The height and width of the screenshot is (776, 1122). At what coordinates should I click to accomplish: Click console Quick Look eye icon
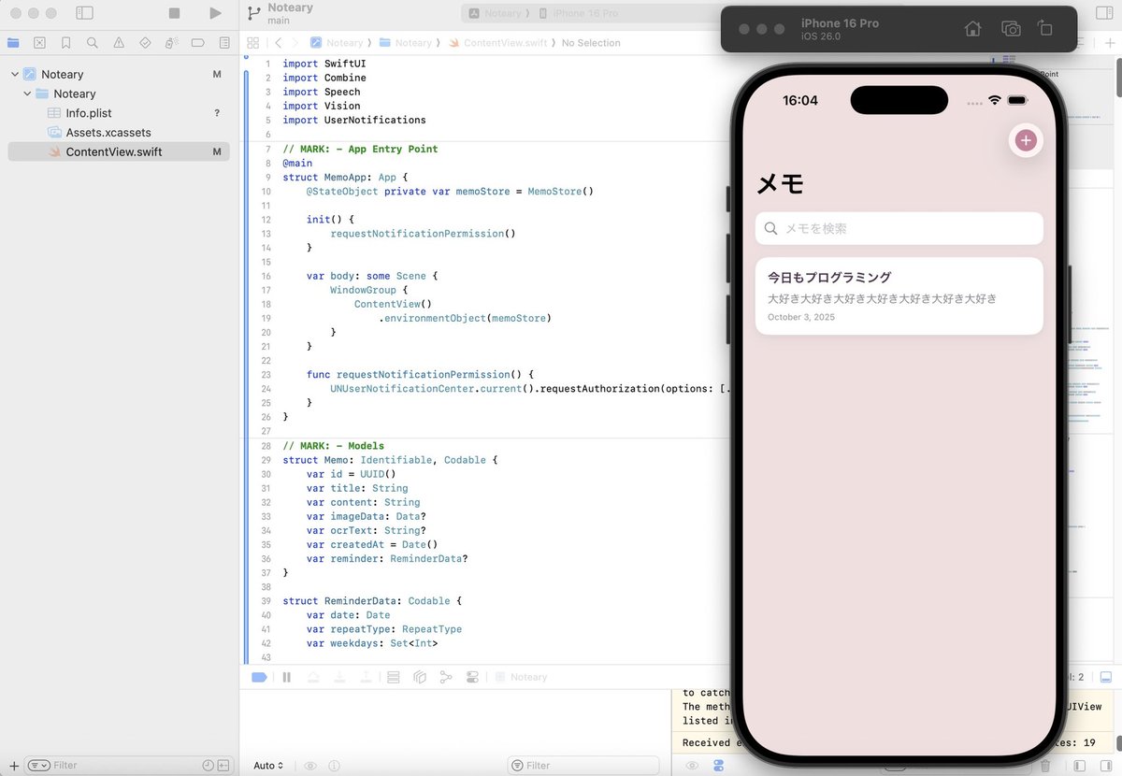pyautogui.click(x=693, y=766)
